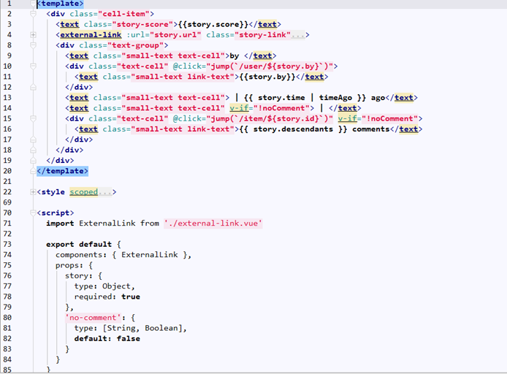Click the ellipsis placeholder after scoped

pyautogui.click(x=104, y=192)
